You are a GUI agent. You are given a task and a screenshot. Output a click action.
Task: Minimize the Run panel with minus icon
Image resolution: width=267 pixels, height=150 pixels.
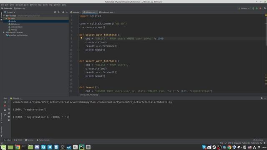[x=265, y=98]
